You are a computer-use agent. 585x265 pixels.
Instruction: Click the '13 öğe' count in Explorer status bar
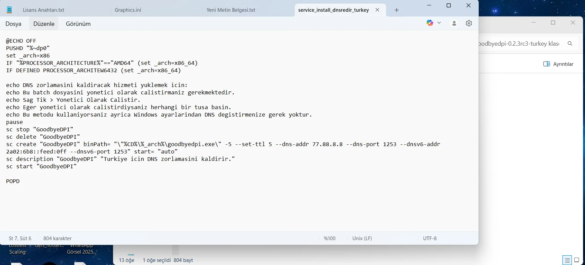click(127, 260)
